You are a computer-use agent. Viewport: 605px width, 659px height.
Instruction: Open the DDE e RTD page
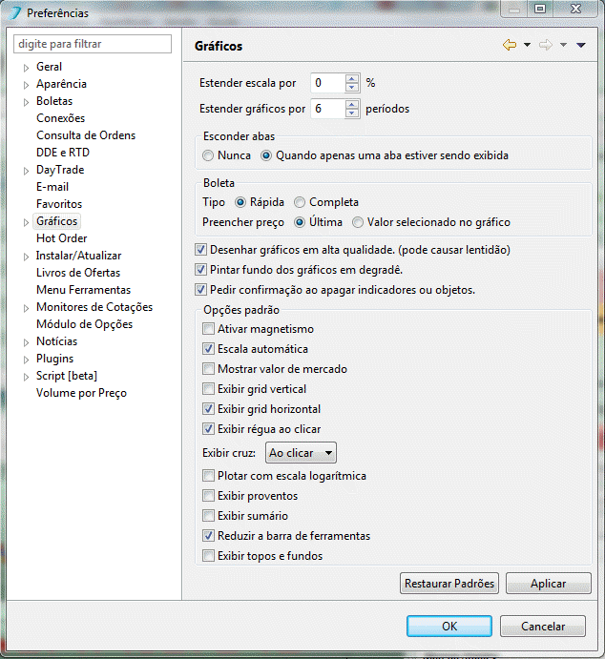click(63, 153)
